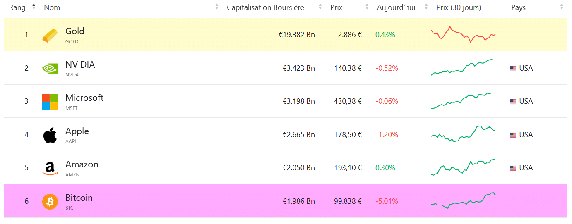Sort by Capitalisation Boursière column
The height and width of the screenshot is (224, 572).
[265, 7]
